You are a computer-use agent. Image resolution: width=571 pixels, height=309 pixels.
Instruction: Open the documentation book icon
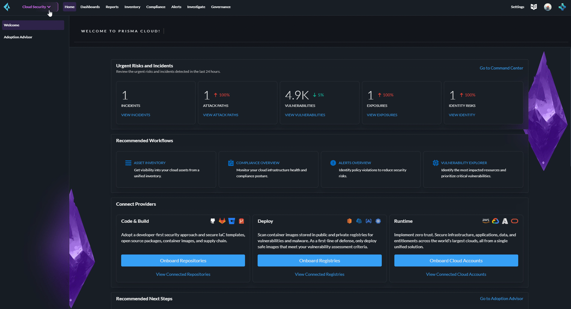[534, 7]
